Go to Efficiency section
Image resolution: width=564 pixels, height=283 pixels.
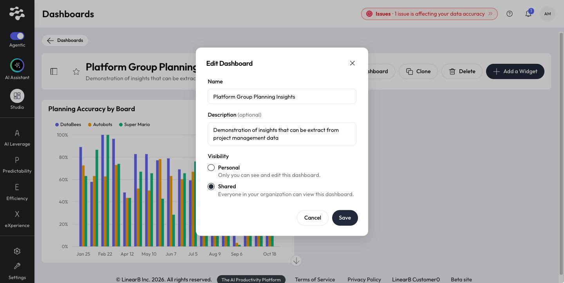pos(17,192)
